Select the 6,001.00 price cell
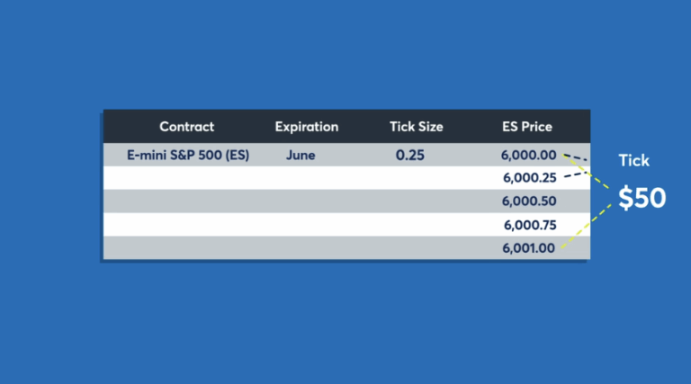691x384 pixels. click(529, 248)
